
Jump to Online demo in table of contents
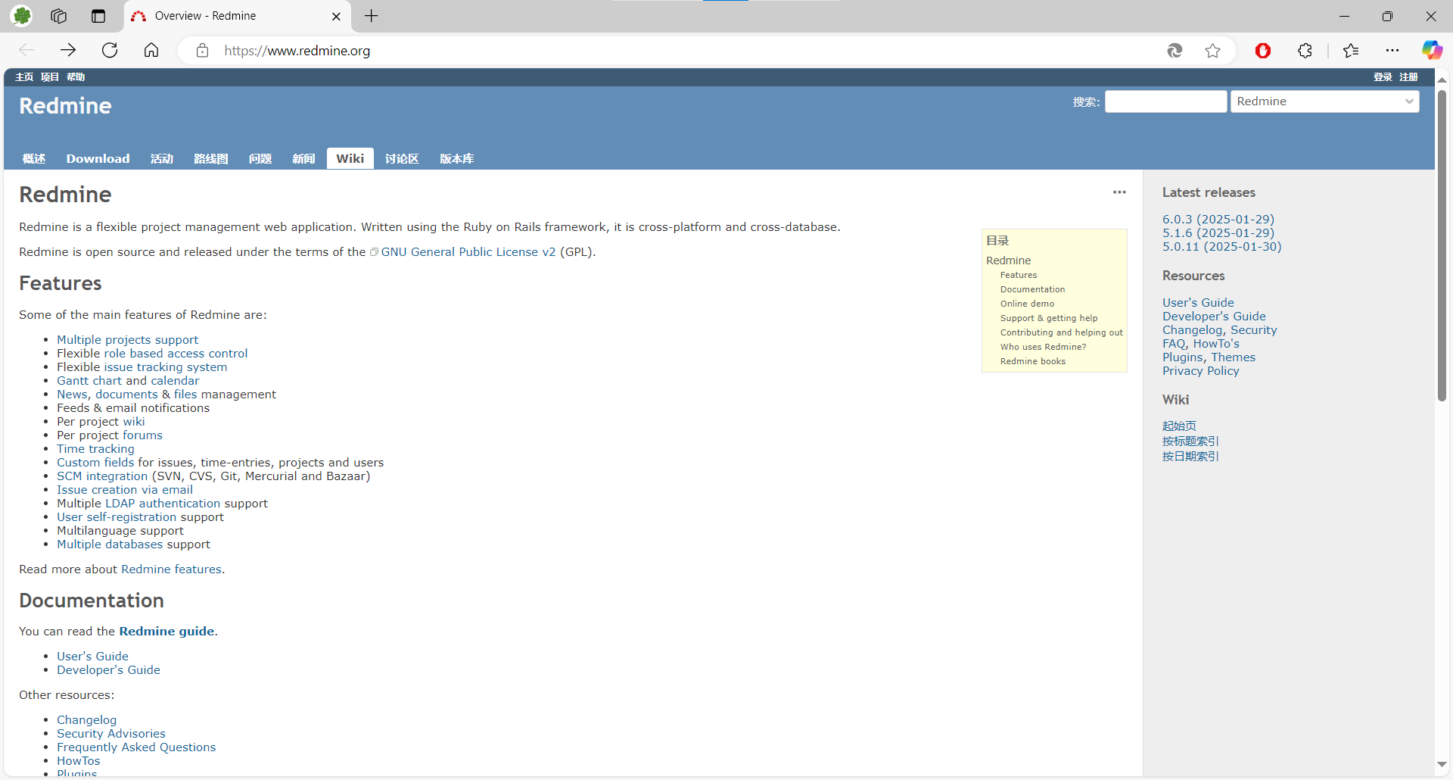(x=1027, y=304)
